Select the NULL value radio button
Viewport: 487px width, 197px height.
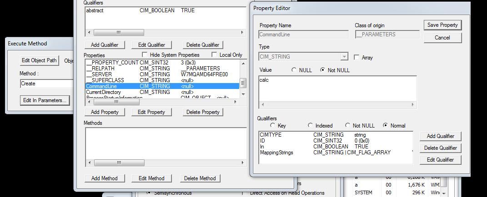click(x=294, y=70)
